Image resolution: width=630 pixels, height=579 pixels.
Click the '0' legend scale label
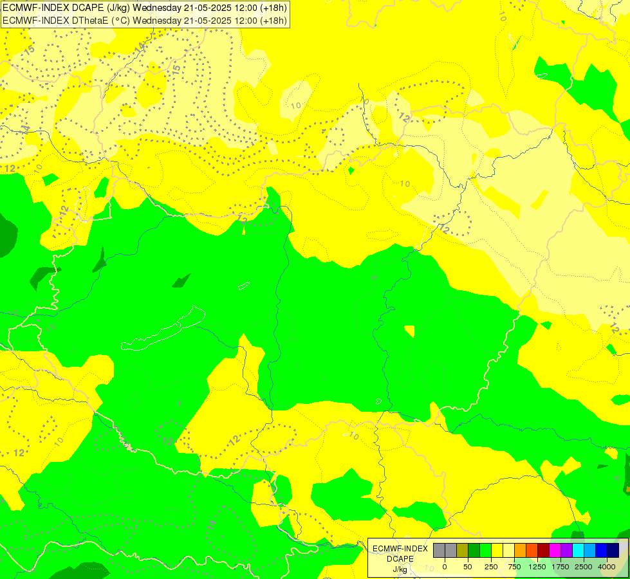(x=445, y=567)
